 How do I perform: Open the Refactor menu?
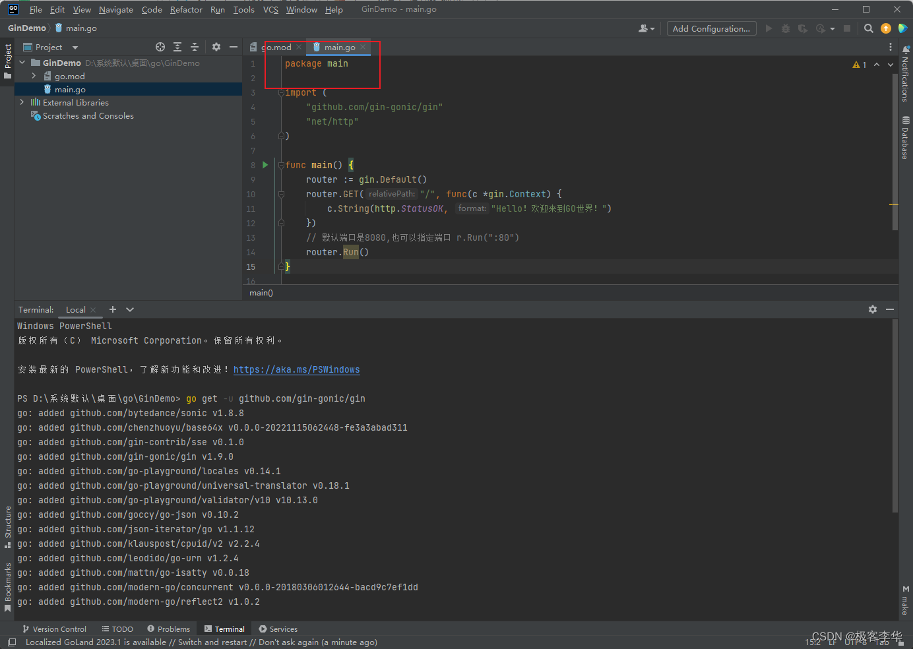pyautogui.click(x=186, y=9)
